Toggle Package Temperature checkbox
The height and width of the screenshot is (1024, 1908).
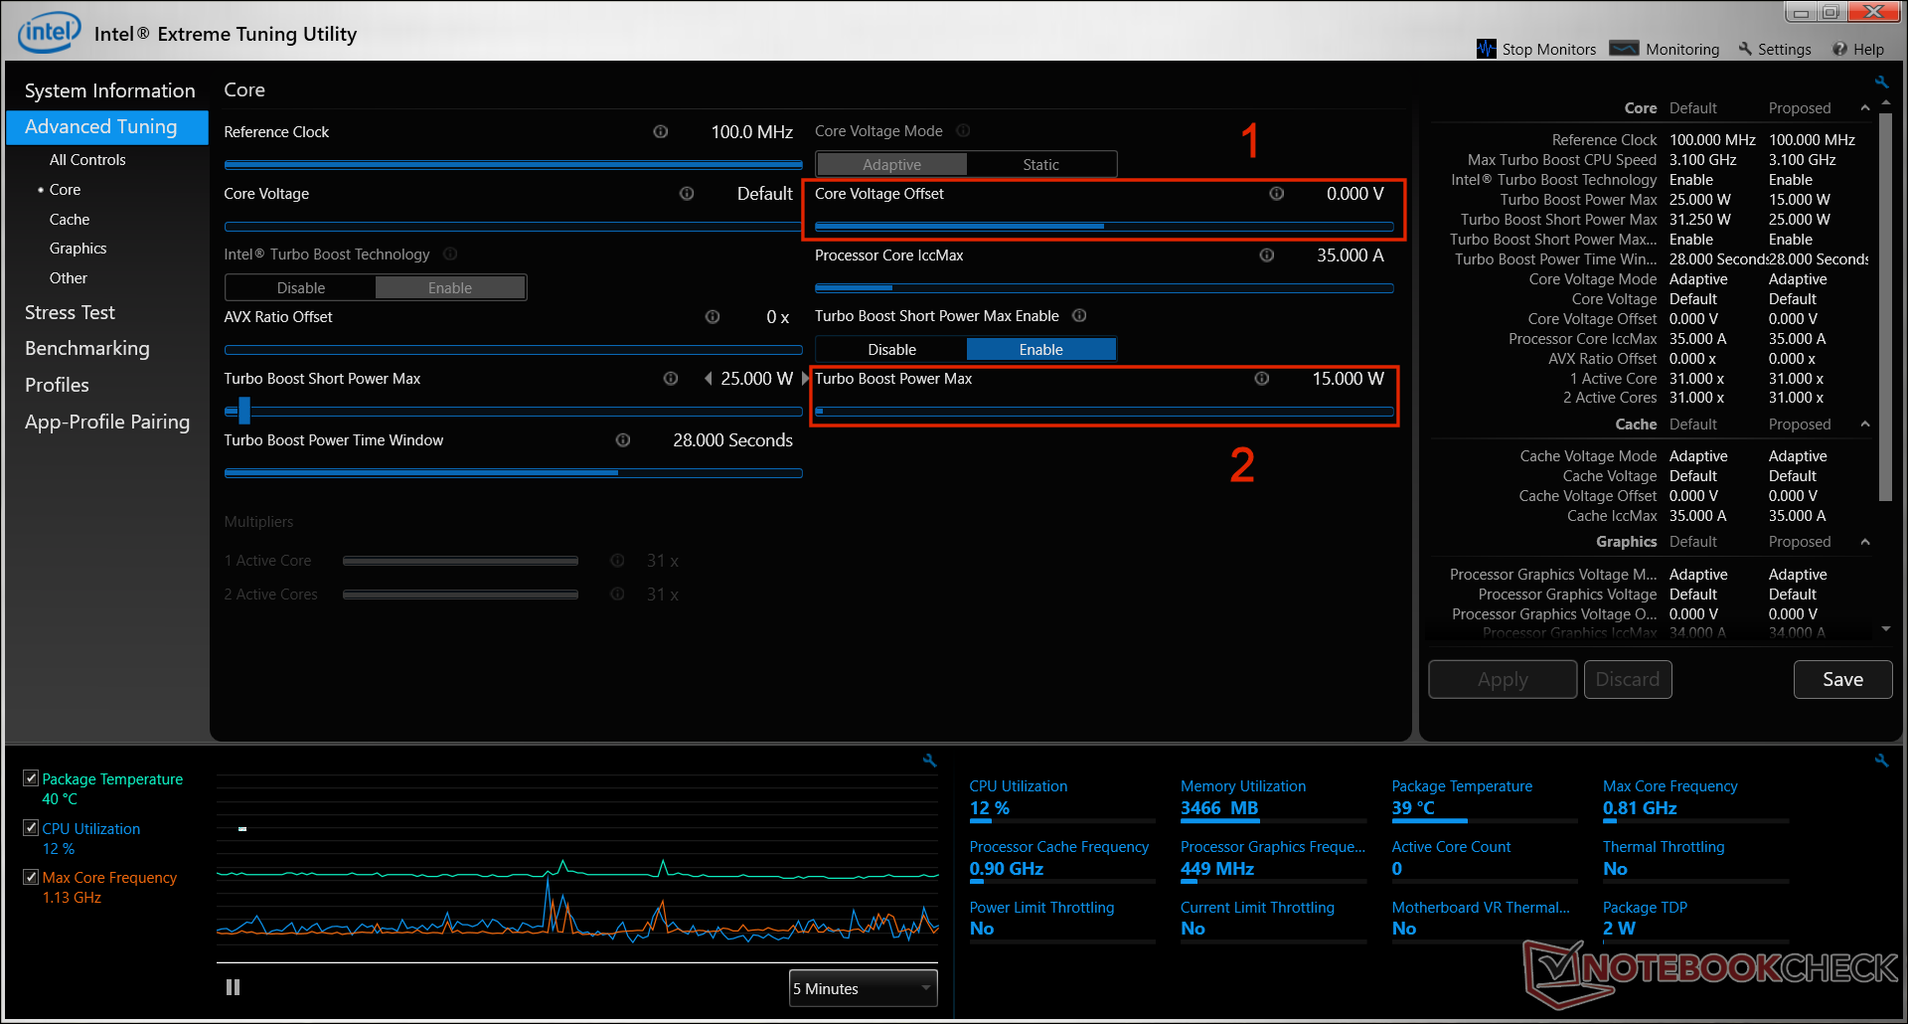31,777
